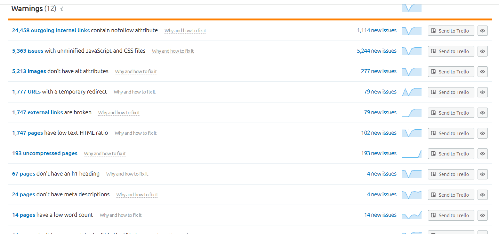Send low text-HTML ratio issue to Trello
The height and width of the screenshot is (234, 499).
[451, 133]
